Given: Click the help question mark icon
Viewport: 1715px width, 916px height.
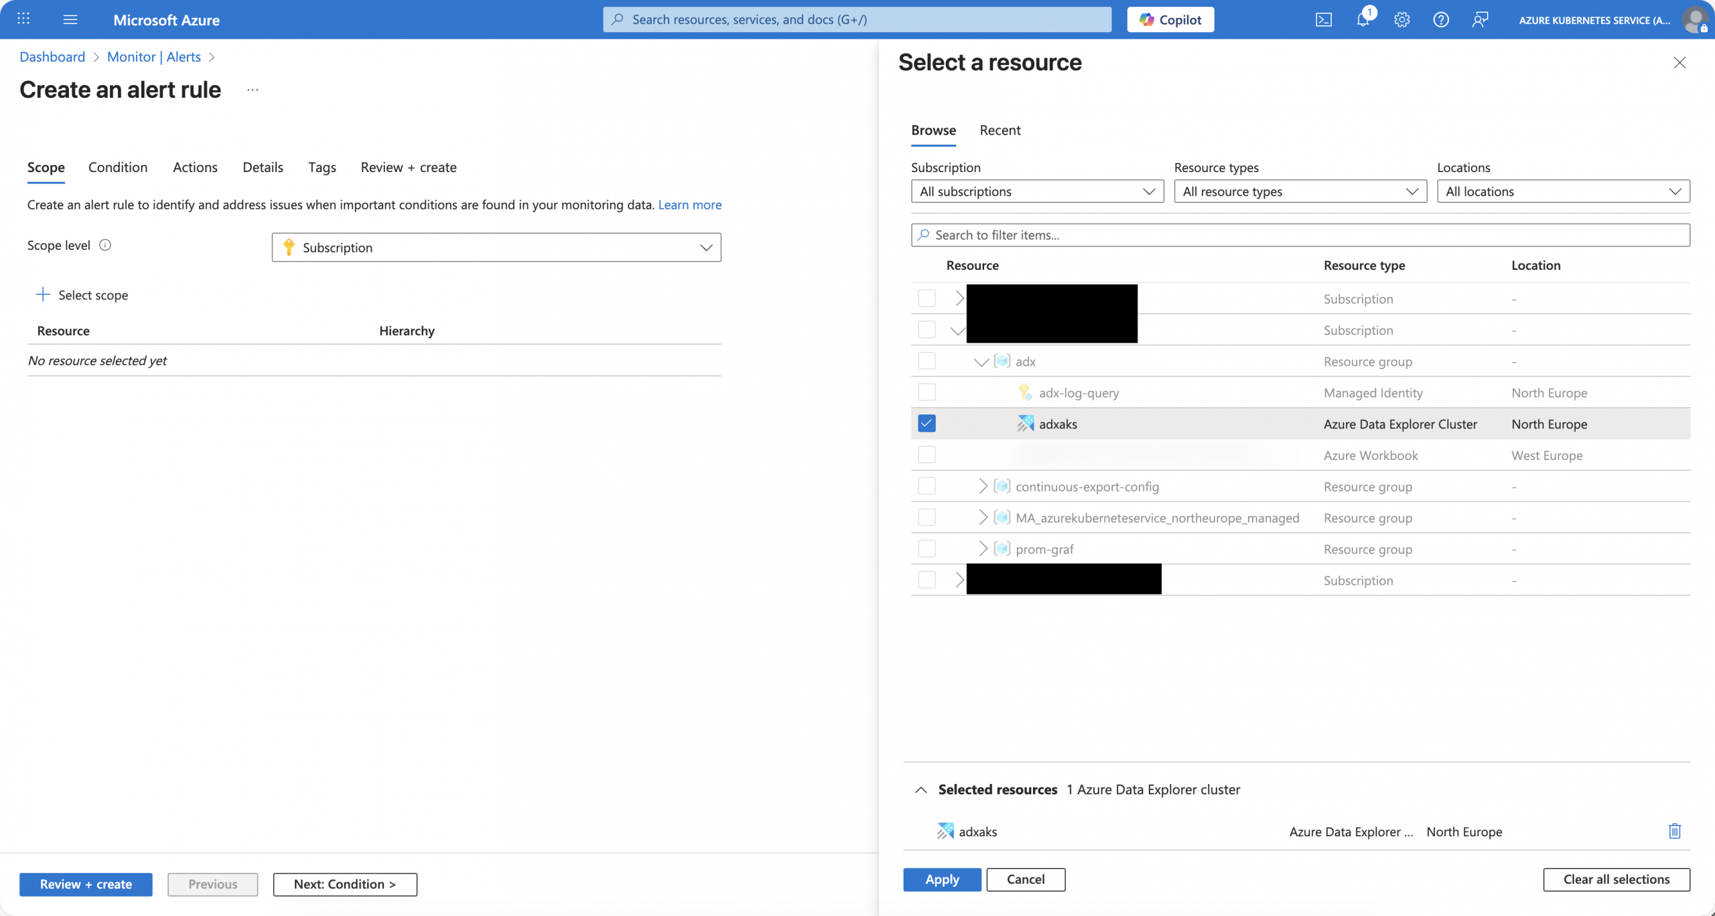Looking at the screenshot, I should pos(1440,19).
